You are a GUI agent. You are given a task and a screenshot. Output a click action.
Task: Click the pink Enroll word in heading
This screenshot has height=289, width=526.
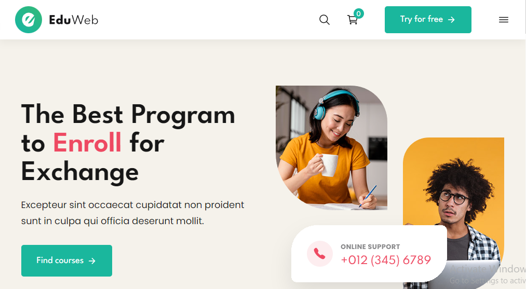(x=87, y=143)
